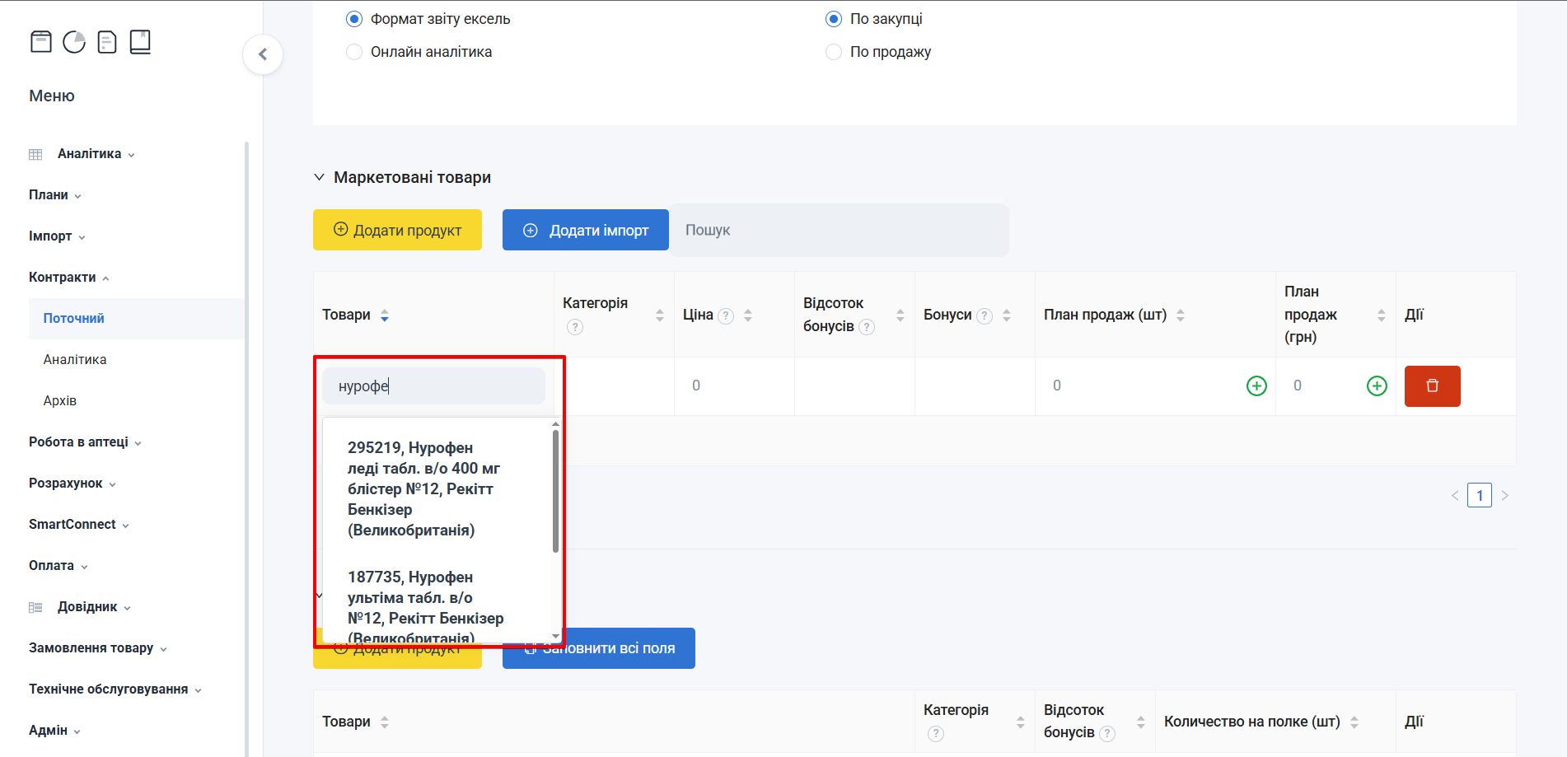Click the document icon in sidebar header
This screenshot has height=757, width=1567.
point(107,42)
